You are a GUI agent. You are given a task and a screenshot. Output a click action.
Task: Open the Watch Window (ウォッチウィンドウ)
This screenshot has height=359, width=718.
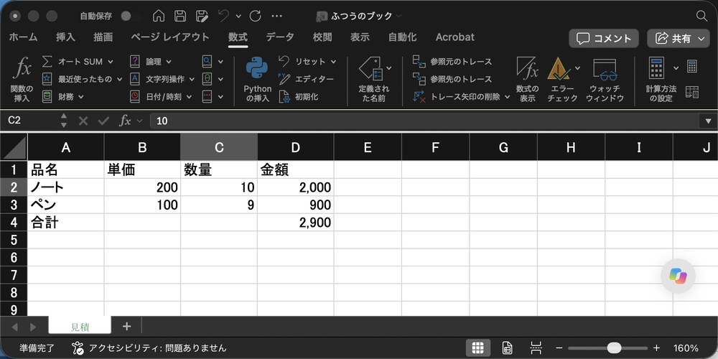point(605,79)
